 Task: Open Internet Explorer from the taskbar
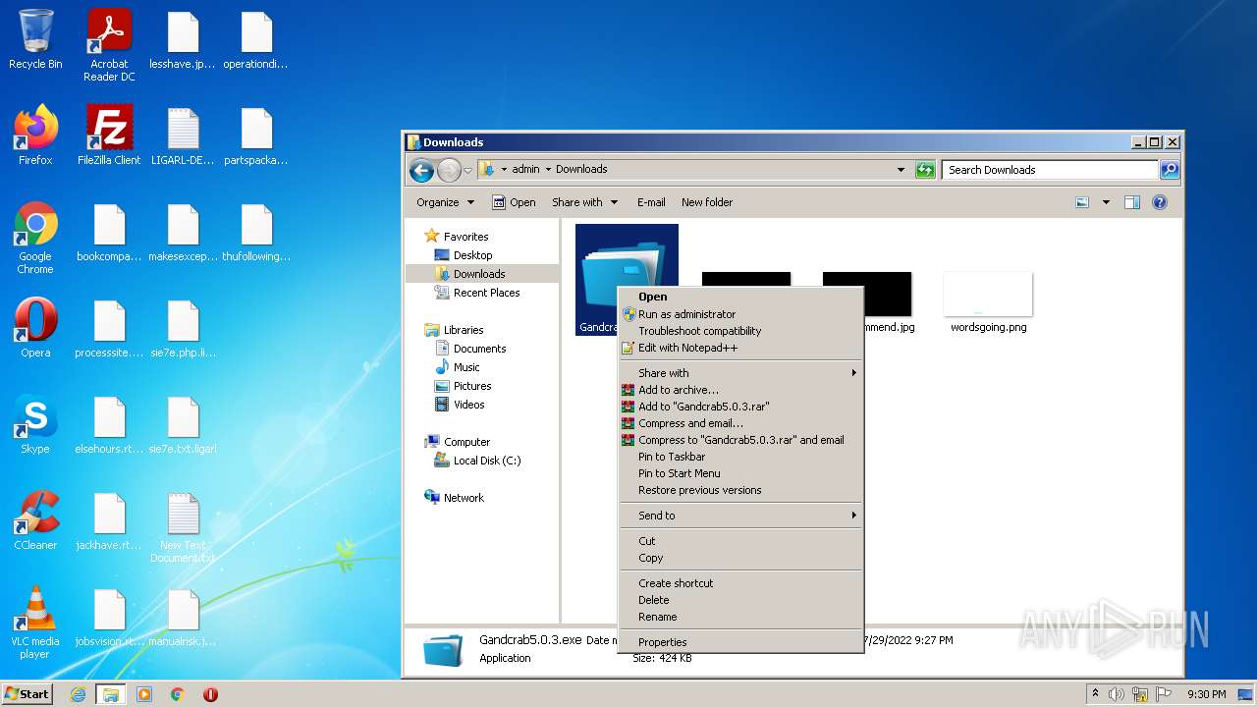[78, 694]
